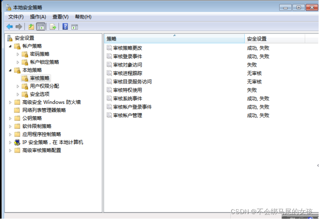Screen dimensions: 319x219
Task: Expand 高级安全 Windows 防火墙 node
Action: pos(10,102)
